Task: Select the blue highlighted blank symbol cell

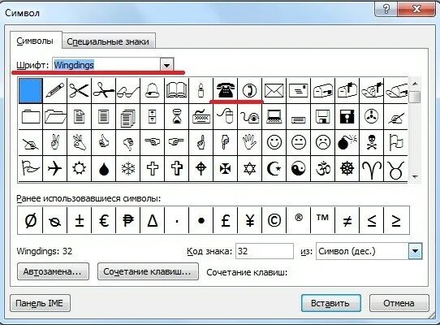Action: (x=31, y=91)
